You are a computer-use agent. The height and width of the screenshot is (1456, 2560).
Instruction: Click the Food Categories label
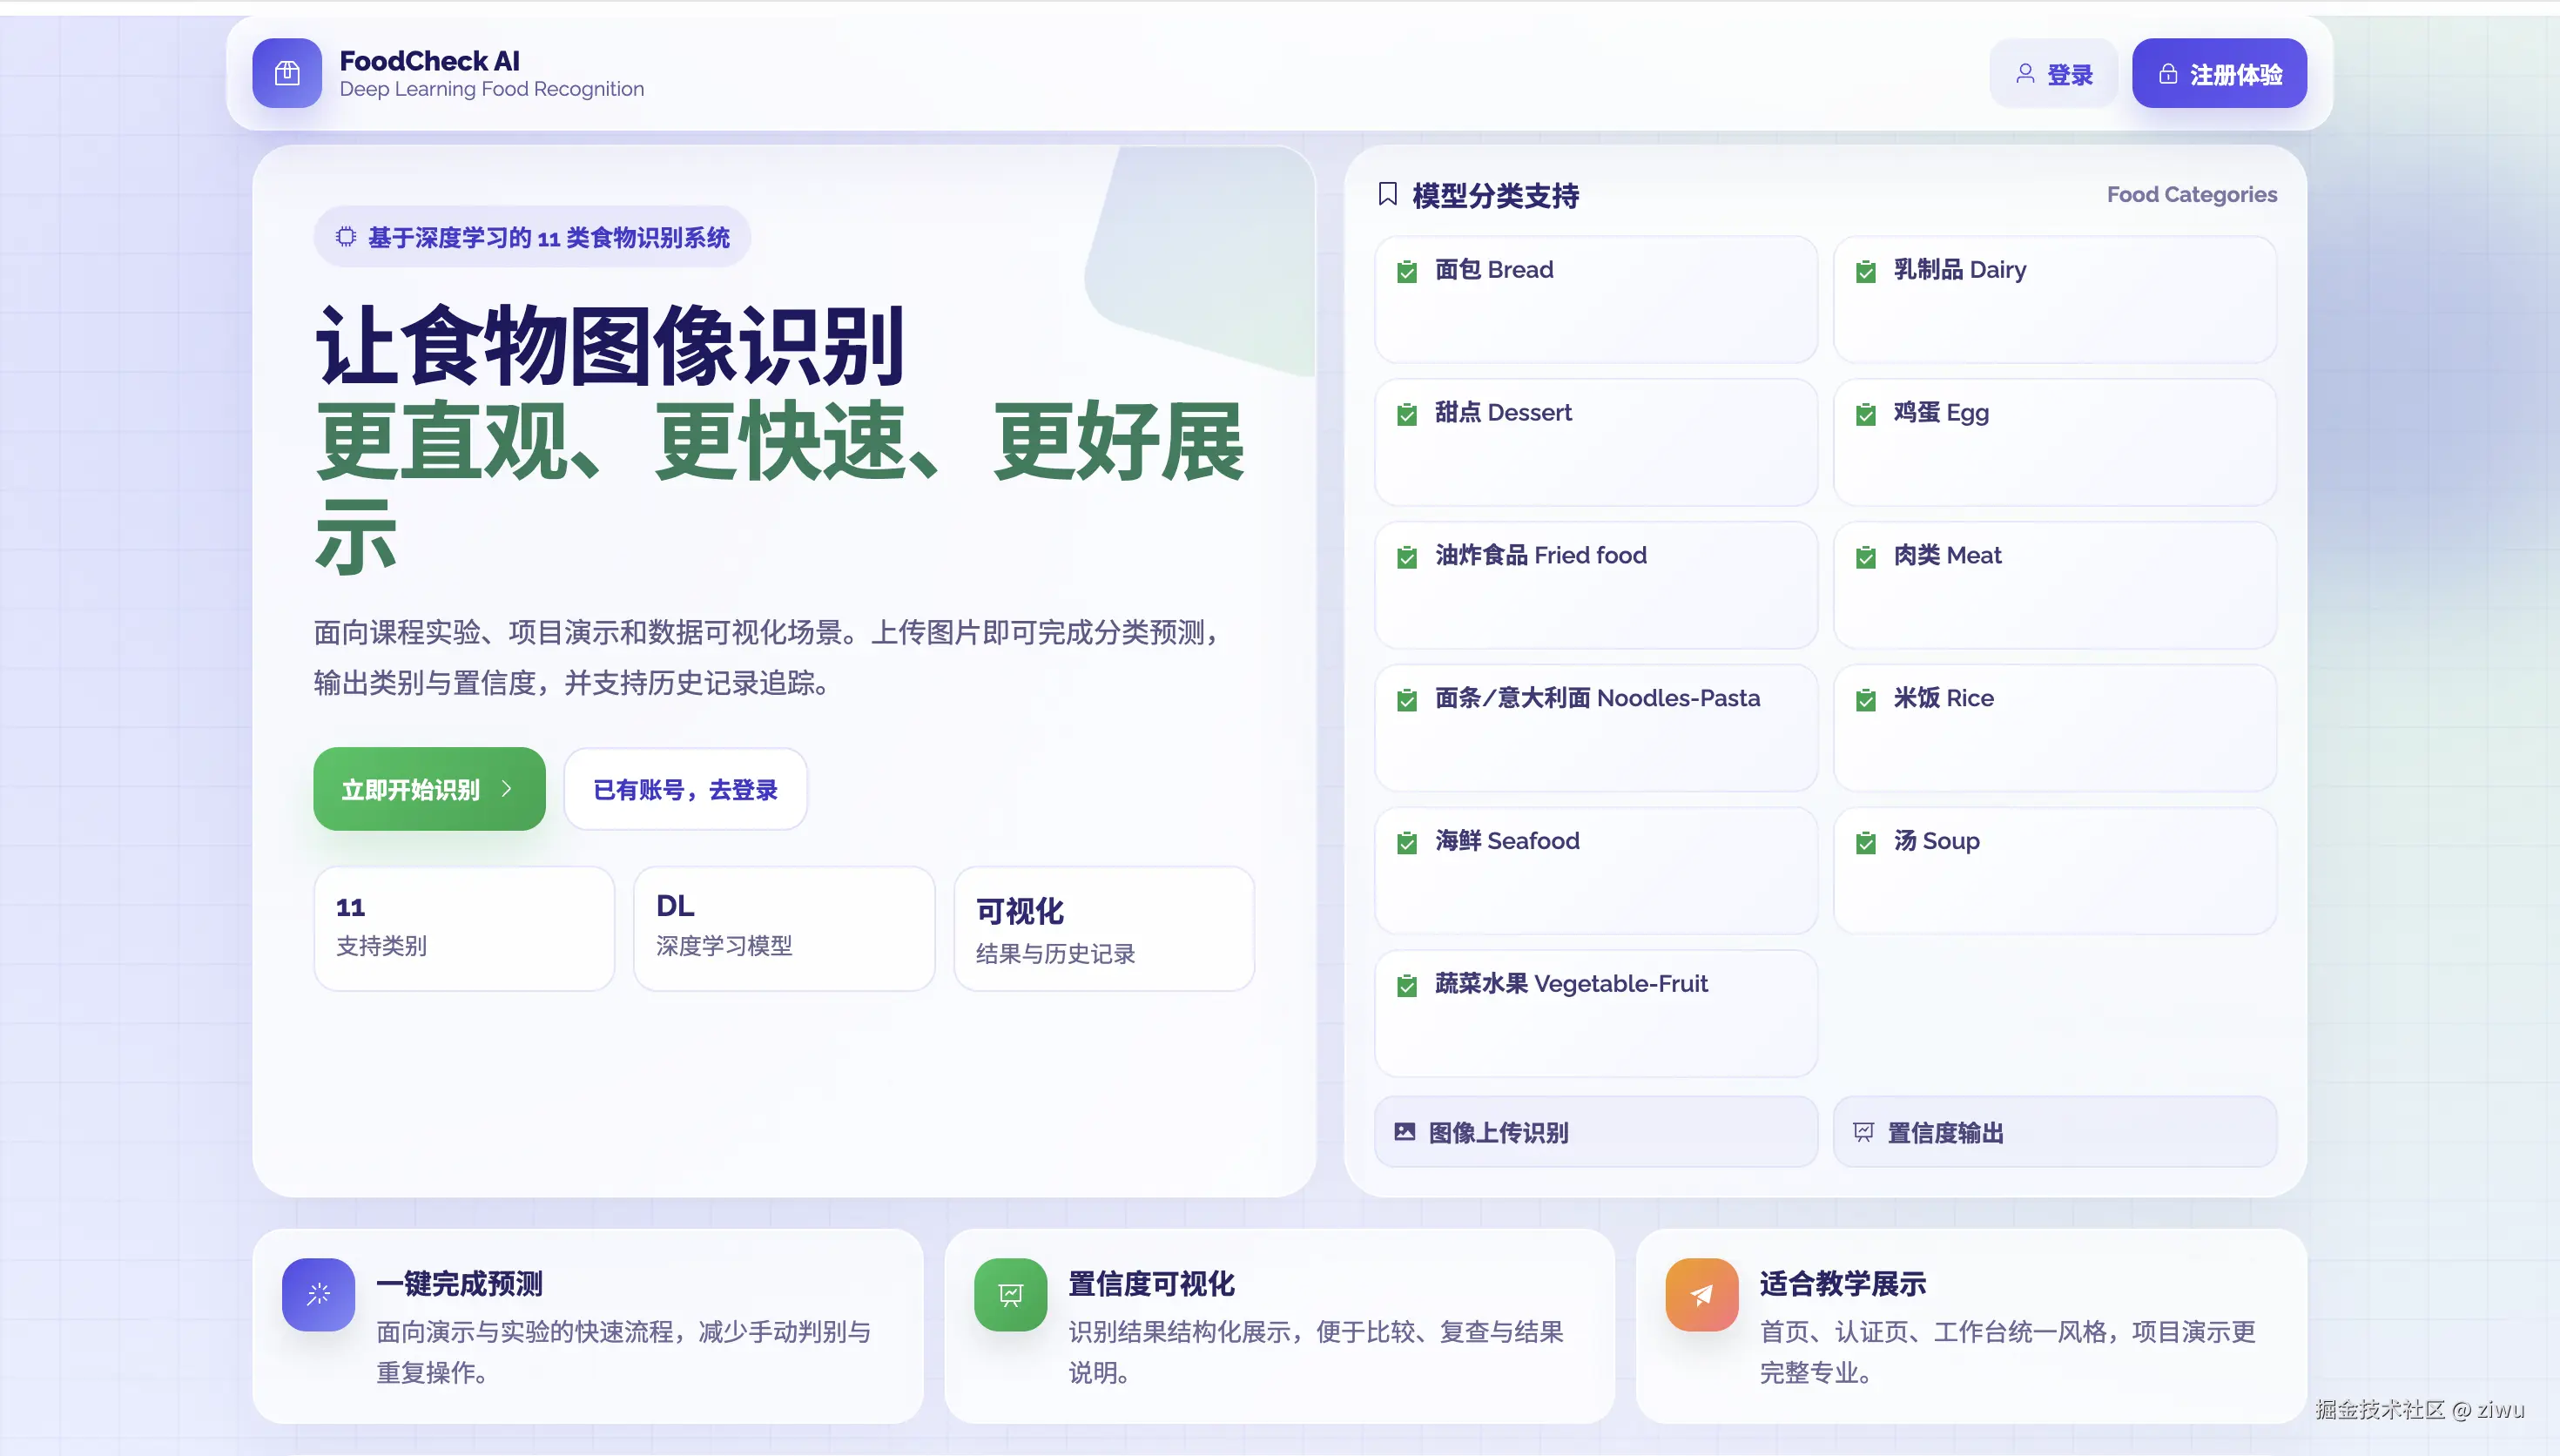pyautogui.click(x=2191, y=195)
